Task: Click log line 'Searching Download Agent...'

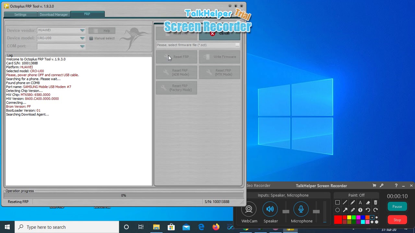Action: tap(28, 114)
